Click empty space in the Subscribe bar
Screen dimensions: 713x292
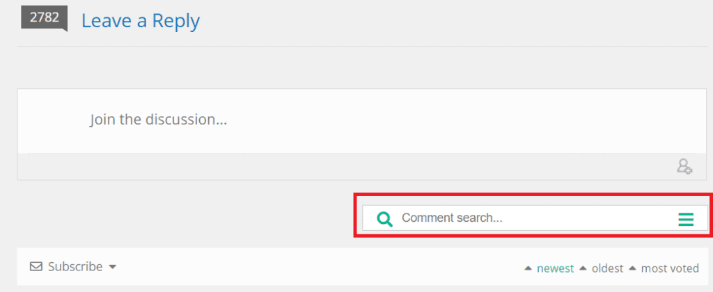313,267
